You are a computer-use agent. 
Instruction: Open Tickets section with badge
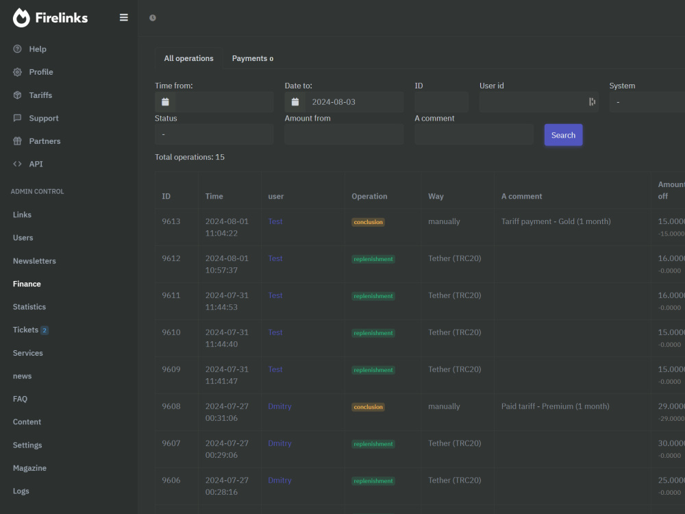click(31, 330)
